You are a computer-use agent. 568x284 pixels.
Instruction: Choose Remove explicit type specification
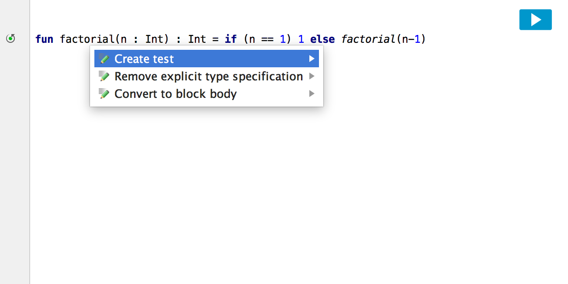pyautogui.click(x=208, y=76)
